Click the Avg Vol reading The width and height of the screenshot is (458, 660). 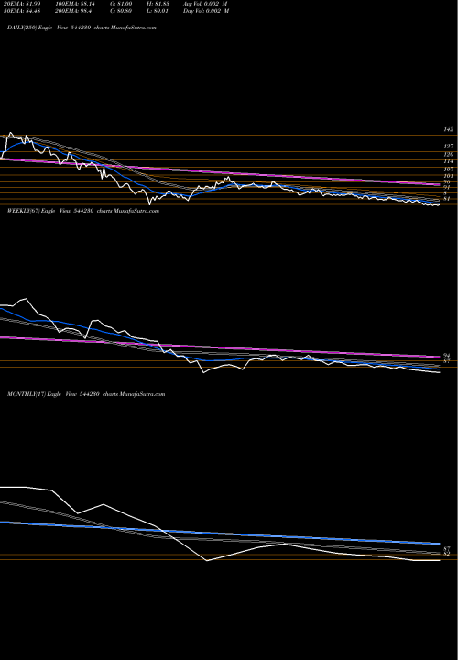point(205,4)
